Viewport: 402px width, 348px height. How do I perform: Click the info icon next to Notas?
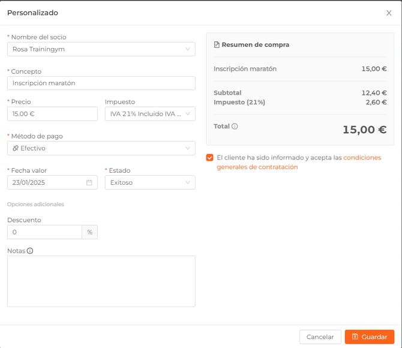30,251
